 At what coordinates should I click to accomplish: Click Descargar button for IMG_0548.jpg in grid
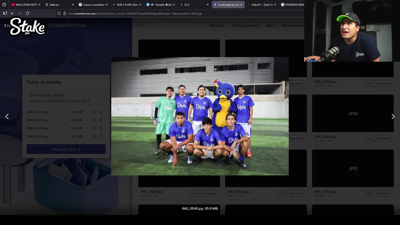tap(382, 83)
